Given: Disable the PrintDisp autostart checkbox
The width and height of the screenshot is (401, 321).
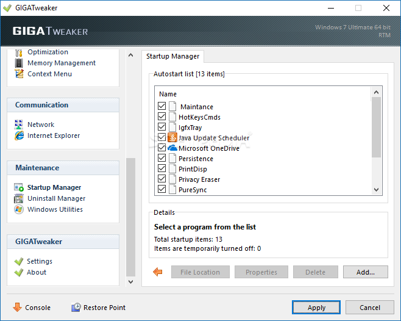Looking at the screenshot, I should (161, 168).
